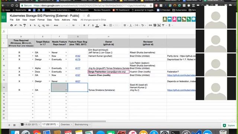Click into the formula bar
The width and height of the screenshot is (238, 134).
point(102,31)
